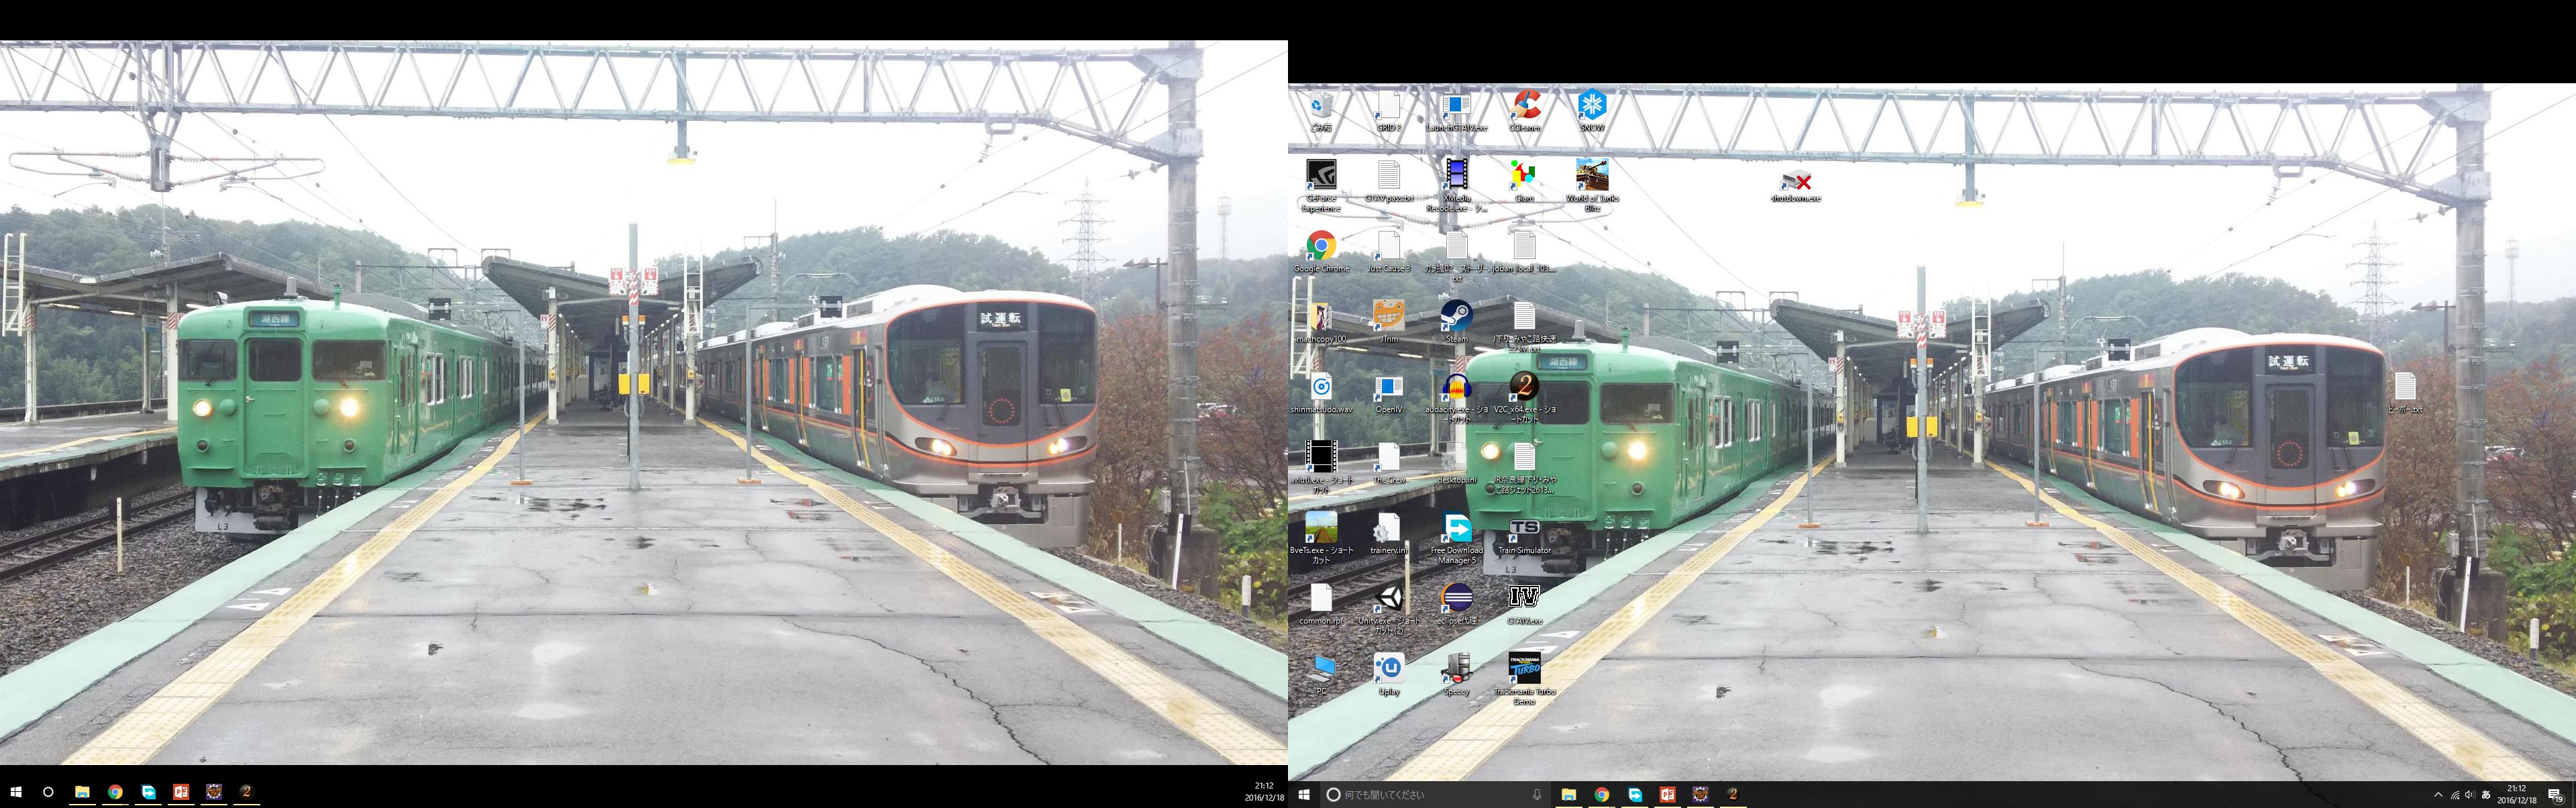Screen dimensions: 2576x808
Task: Open the volume control in system tray
Action: point(2470,795)
